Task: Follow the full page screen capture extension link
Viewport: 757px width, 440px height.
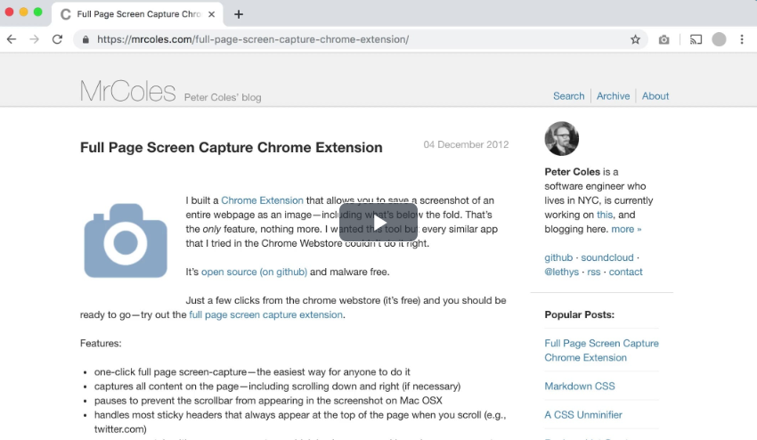Action: 265,315
